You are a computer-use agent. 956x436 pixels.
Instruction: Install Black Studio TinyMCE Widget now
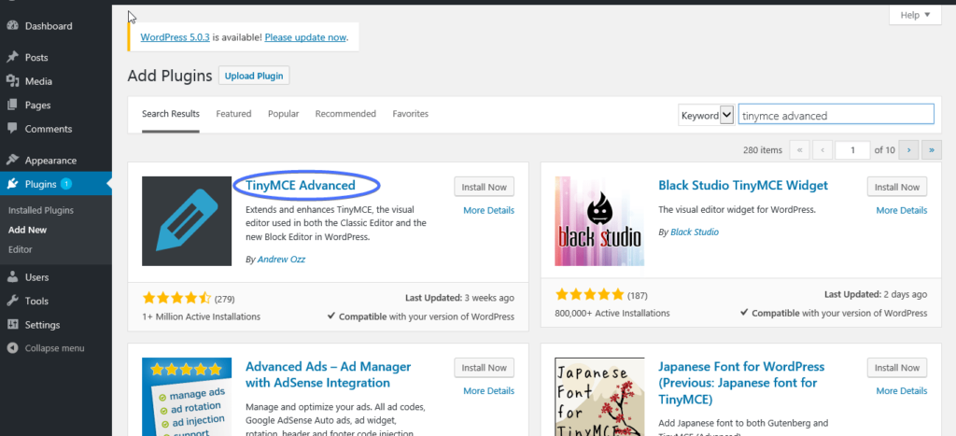click(897, 188)
